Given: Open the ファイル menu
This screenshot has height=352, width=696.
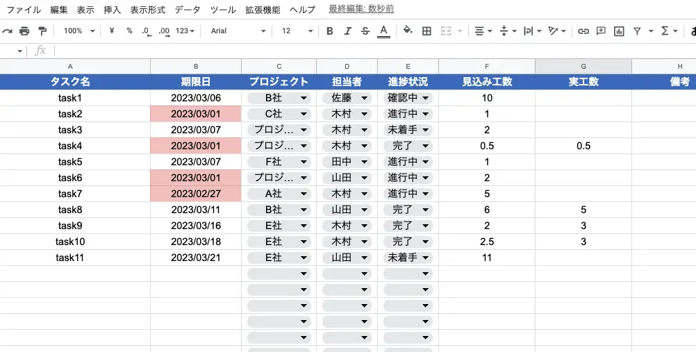Looking at the screenshot, I should point(24,9).
